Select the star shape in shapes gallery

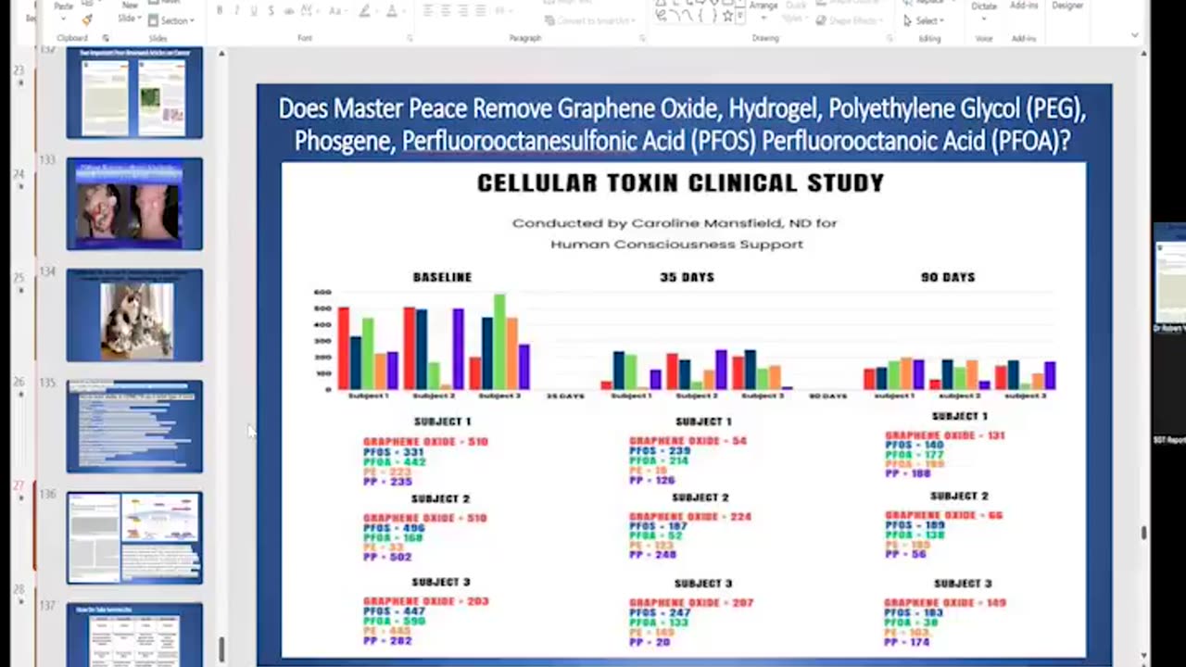pos(727,16)
